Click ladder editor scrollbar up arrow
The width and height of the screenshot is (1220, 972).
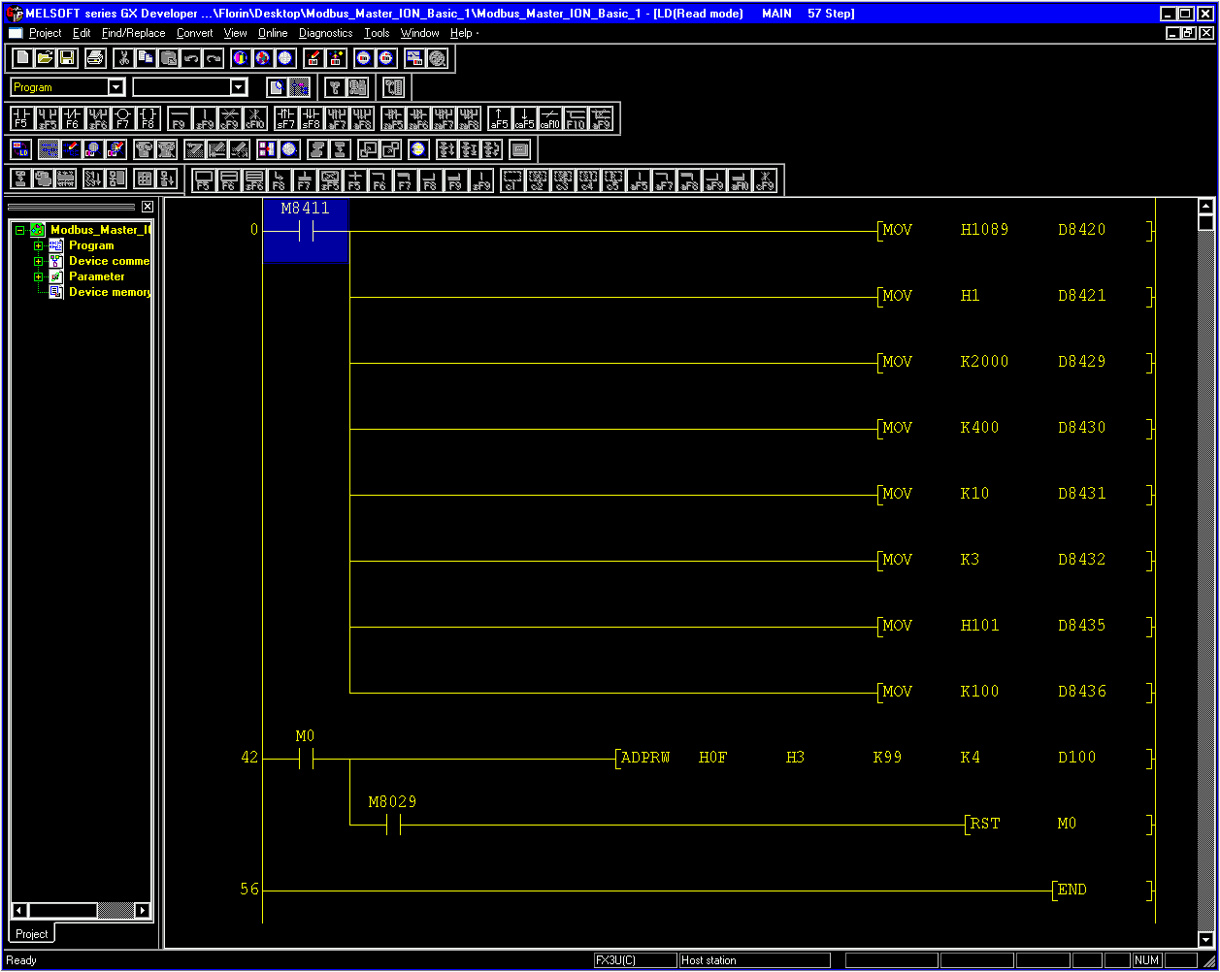[1206, 207]
